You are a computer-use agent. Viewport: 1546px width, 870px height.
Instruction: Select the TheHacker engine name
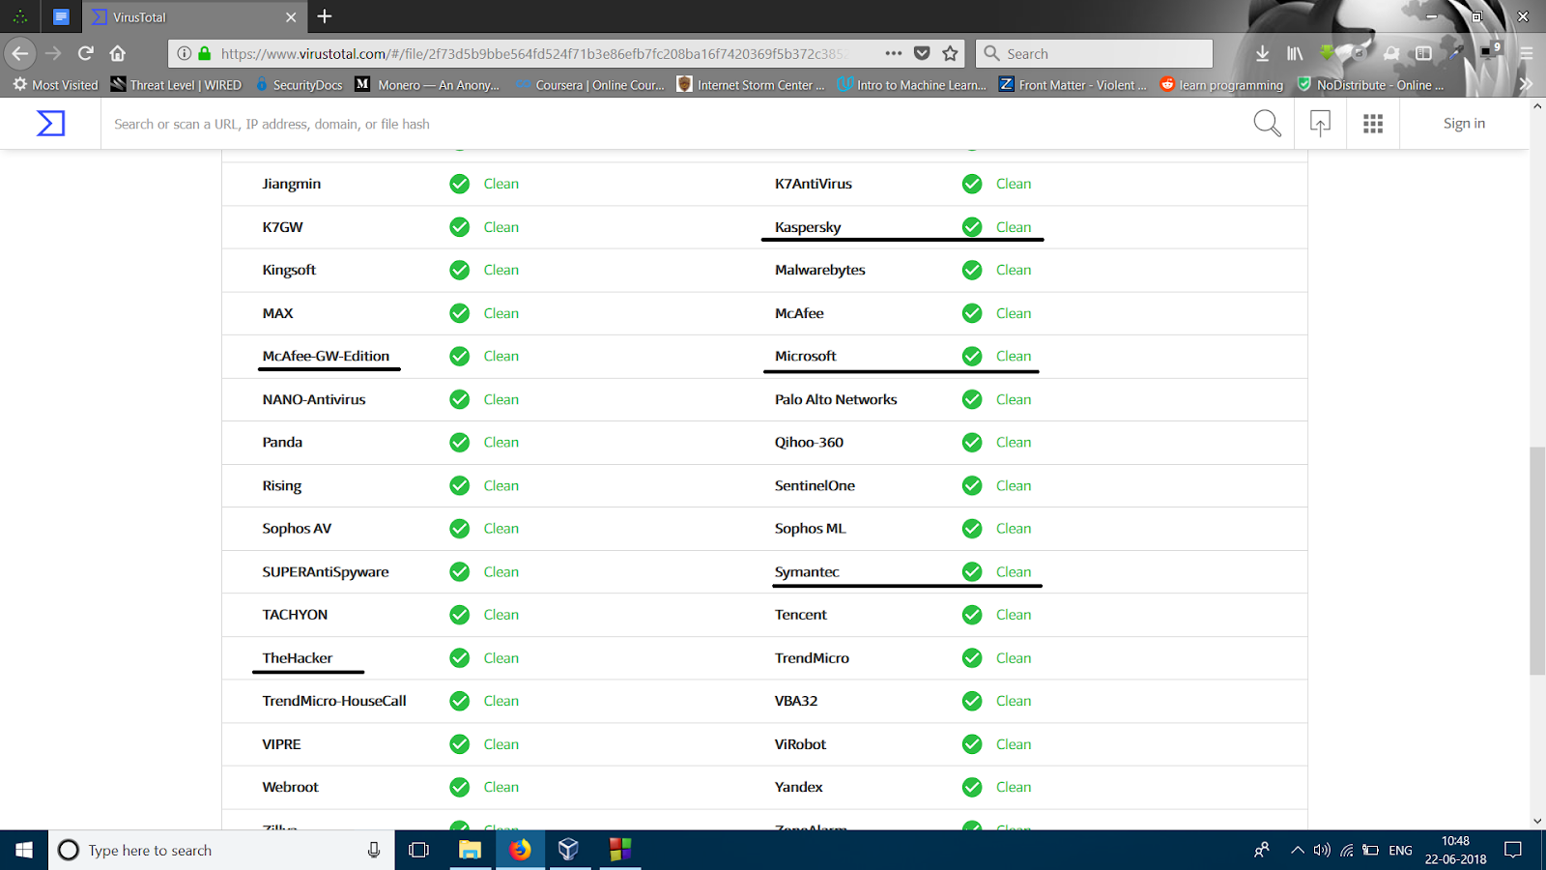click(x=297, y=657)
